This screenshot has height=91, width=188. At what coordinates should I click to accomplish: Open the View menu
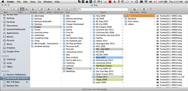click(33, 2)
